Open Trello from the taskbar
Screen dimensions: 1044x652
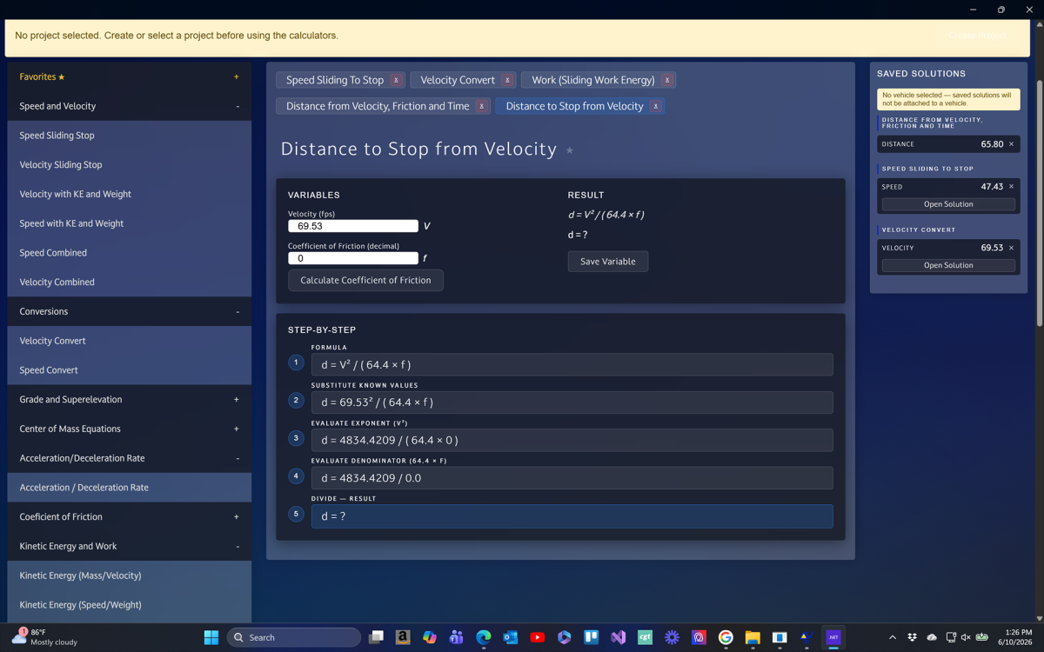(x=591, y=637)
